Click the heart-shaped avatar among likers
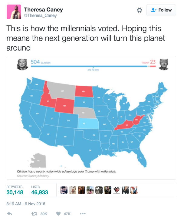The width and height of the screenshot is (184, 217). [x=117, y=190]
